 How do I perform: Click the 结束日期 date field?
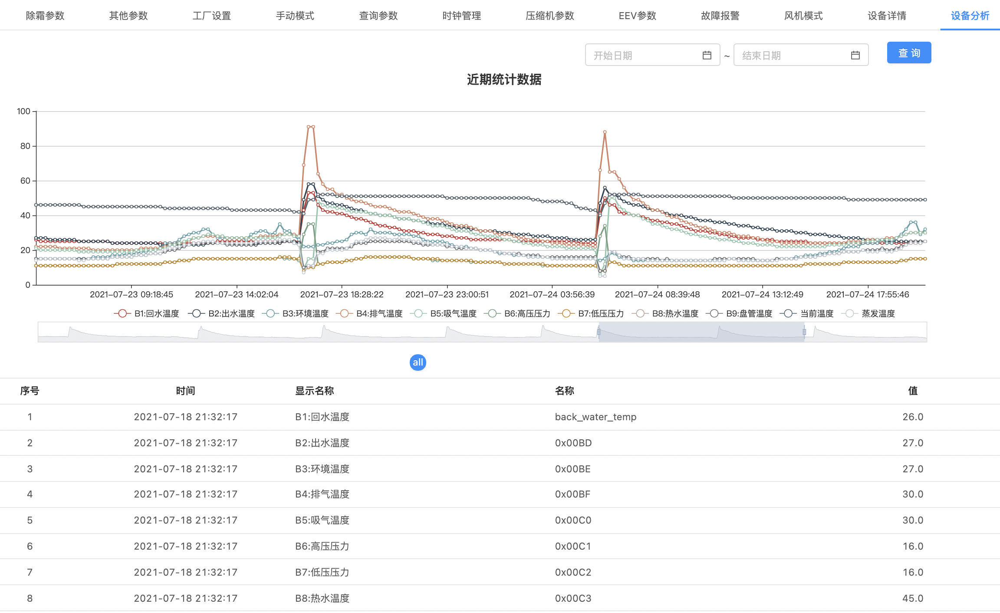point(790,55)
